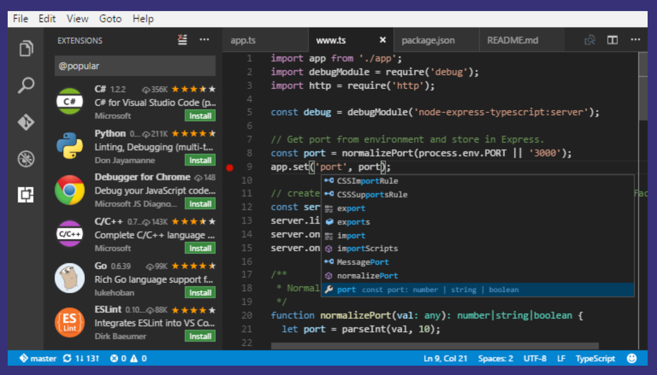Split the editor

click(613, 40)
